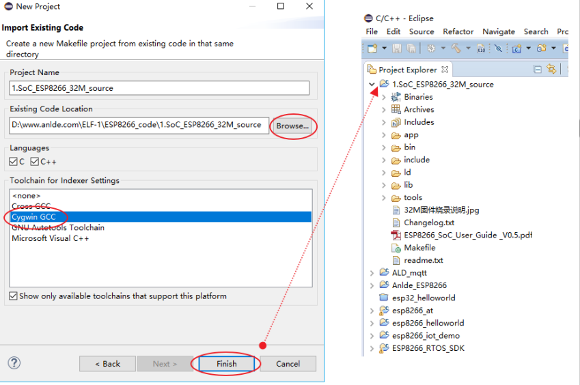Select the Makefile file icon
This screenshot has height=385, width=580.
(x=396, y=248)
